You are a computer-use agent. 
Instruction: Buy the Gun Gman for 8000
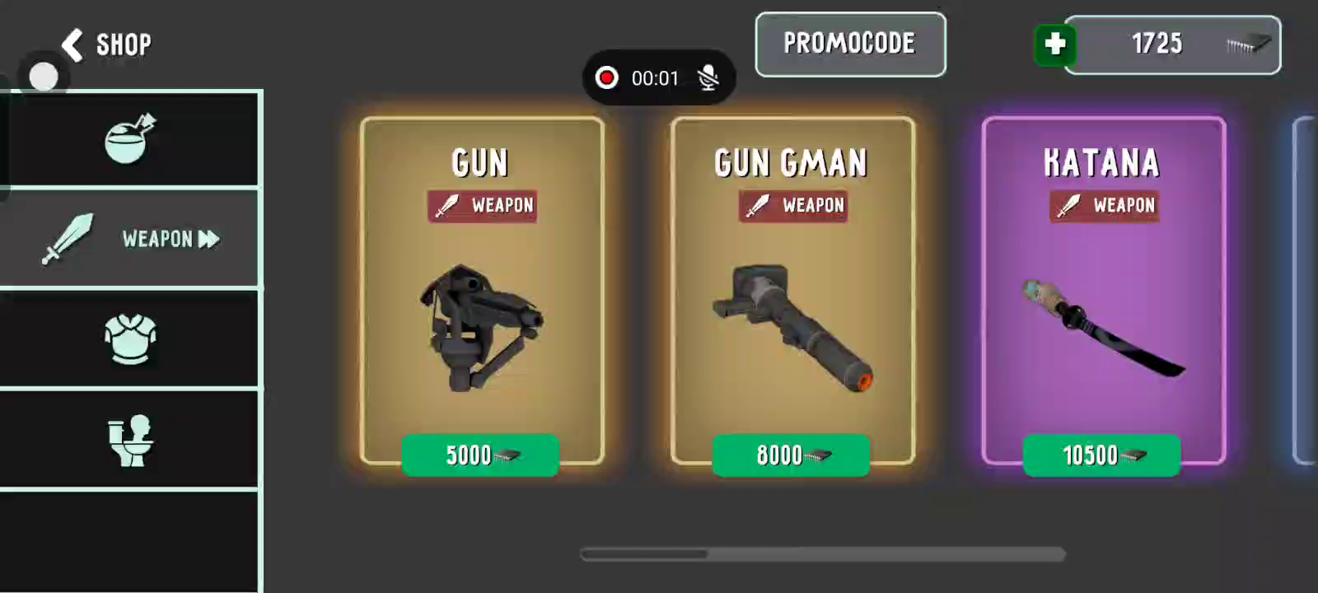[791, 455]
